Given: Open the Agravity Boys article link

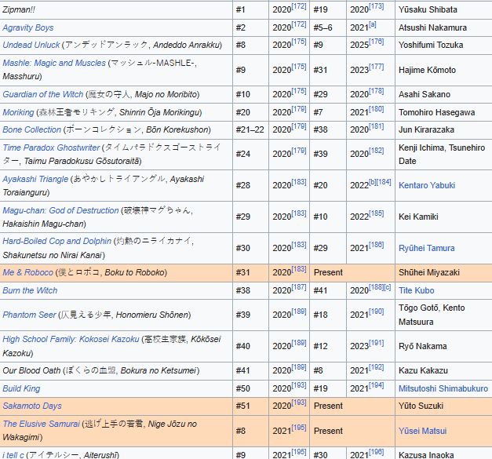Looking at the screenshot, I should point(28,27).
